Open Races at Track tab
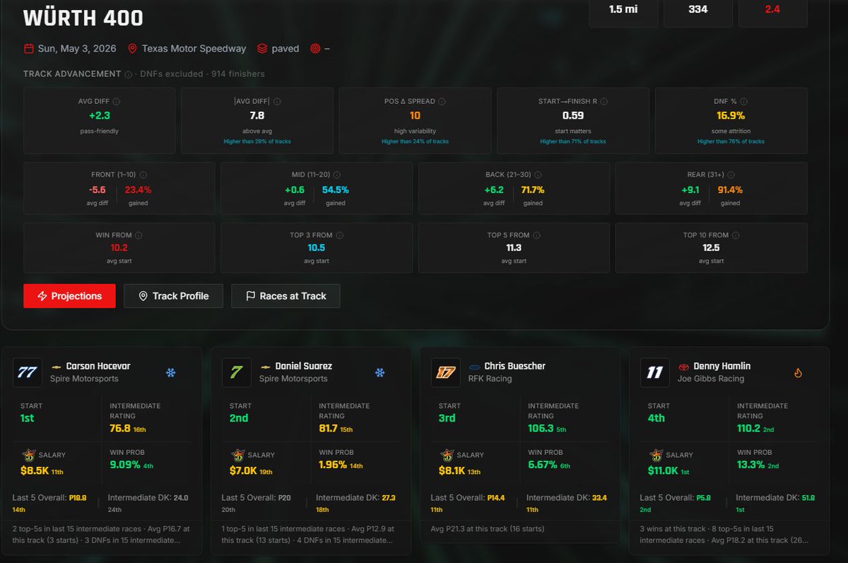The height and width of the screenshot is (563, 848). (285, 296)
